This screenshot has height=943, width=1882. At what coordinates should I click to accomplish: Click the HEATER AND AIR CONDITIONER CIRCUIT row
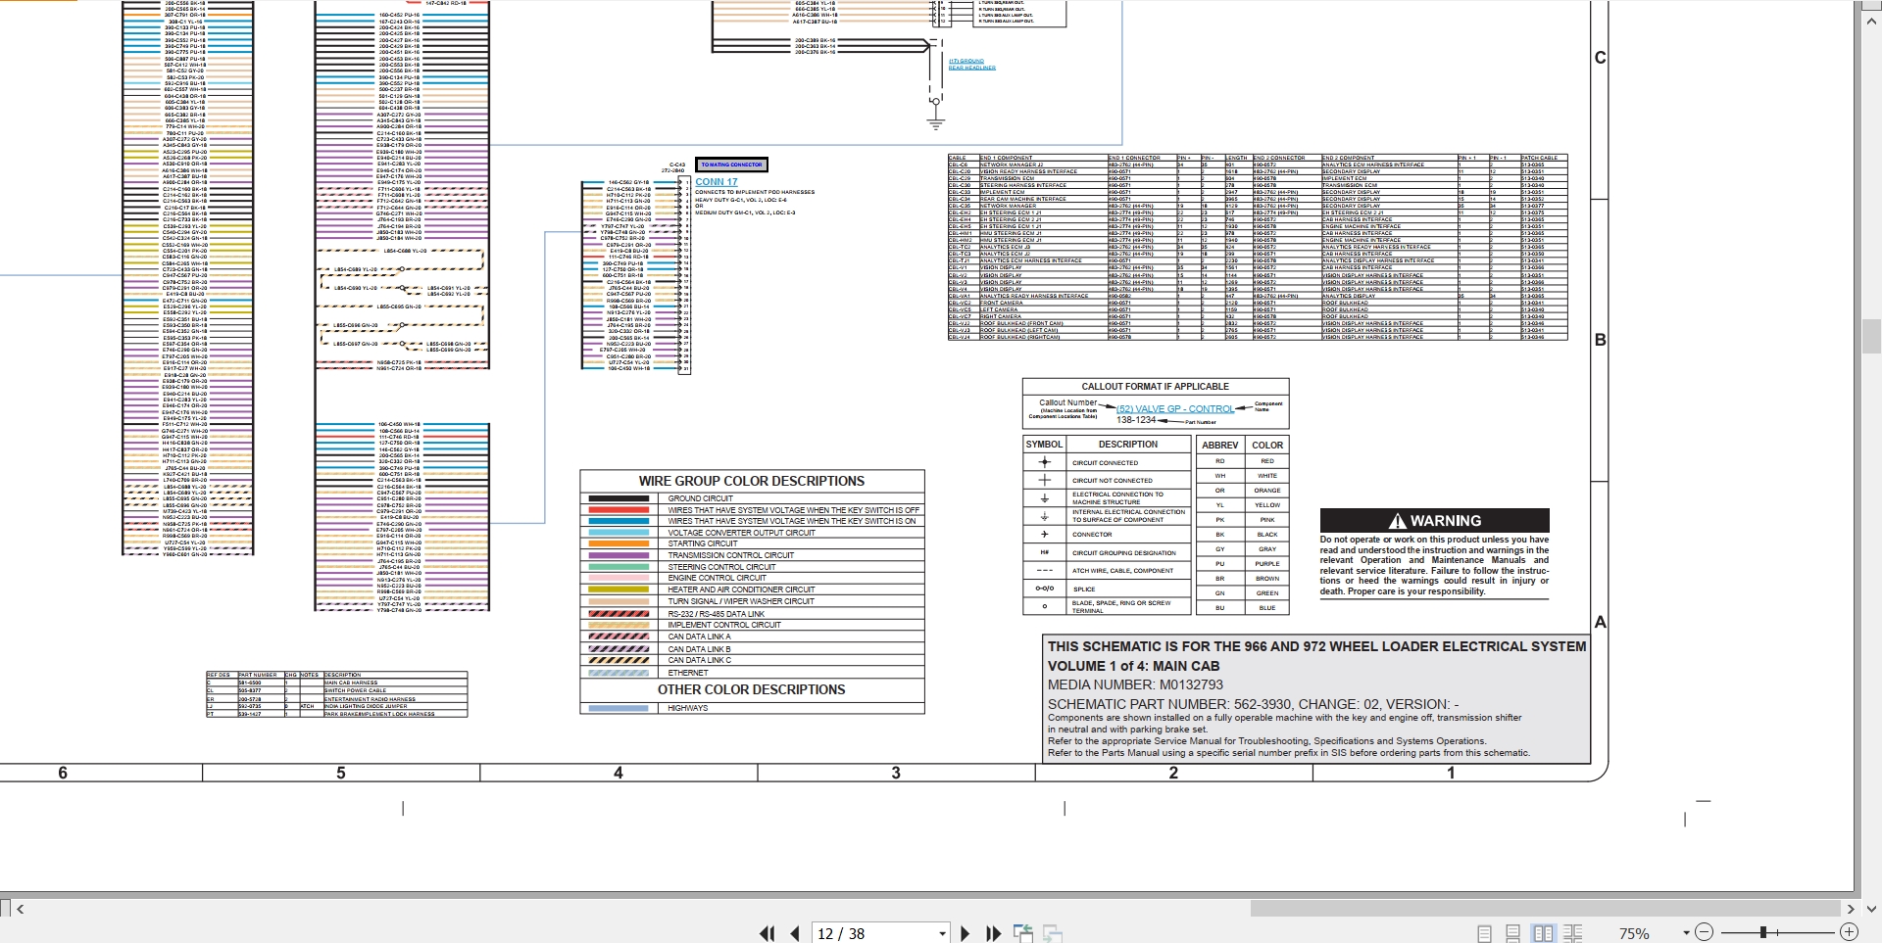click(x=752, y=589)
